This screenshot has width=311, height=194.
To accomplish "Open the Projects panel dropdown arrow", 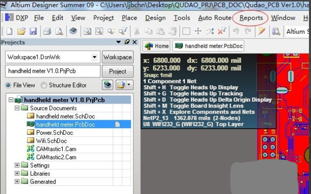I will (118, 42).
